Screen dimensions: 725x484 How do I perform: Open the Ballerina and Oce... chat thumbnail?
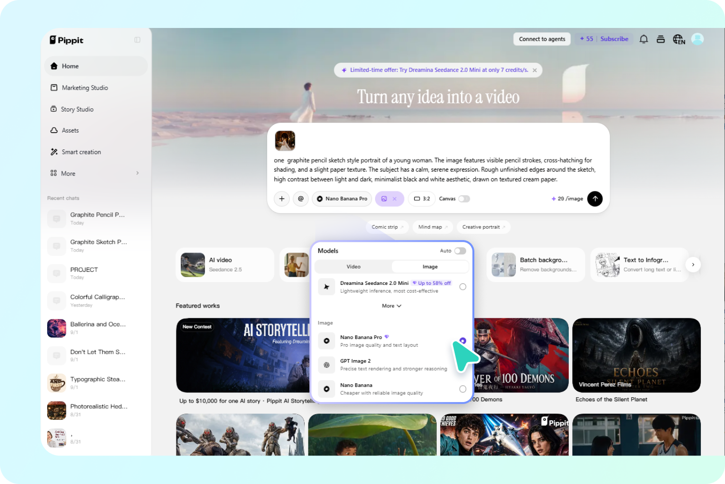click(x=56, y=328)
